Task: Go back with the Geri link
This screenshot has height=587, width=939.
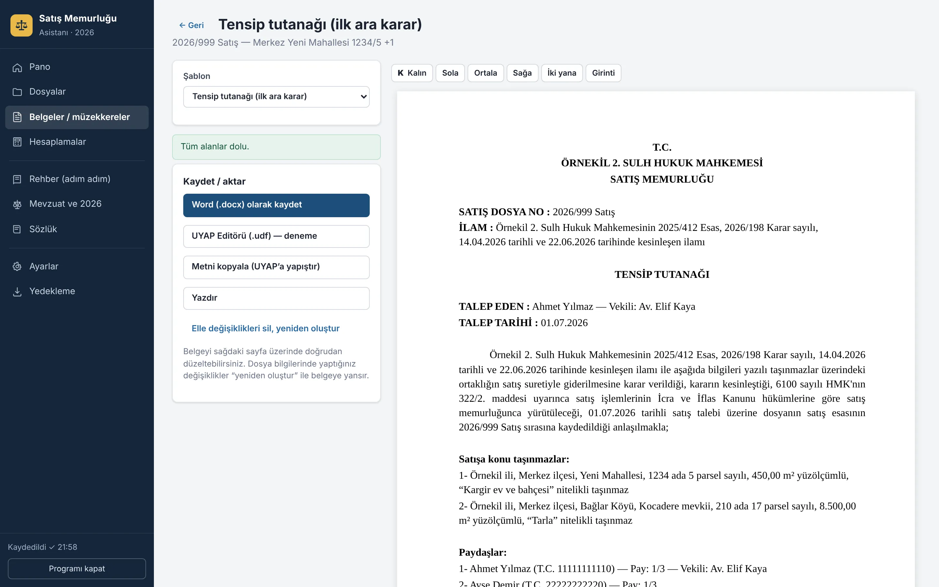Action: click(191, 25)
